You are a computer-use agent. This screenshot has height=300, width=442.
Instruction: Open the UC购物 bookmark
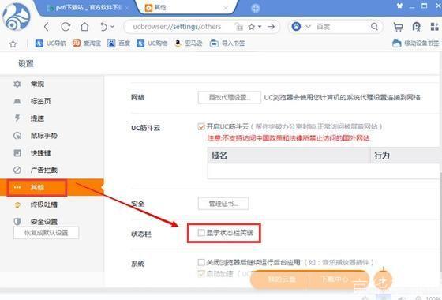pyautogui.click(x=152, y=43)
